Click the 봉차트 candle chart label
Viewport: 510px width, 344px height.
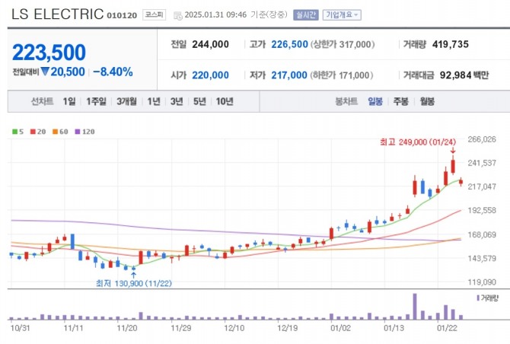click(346, 101)
